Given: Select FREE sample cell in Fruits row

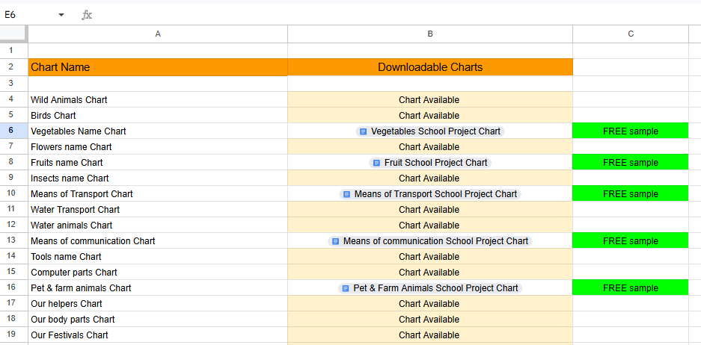Looking at the screenshot, I should pyautogui.click(x=631, y=163).
